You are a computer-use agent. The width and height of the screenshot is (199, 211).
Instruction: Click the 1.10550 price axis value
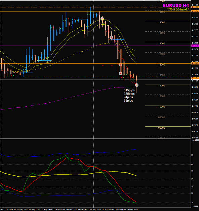point(195,94)
